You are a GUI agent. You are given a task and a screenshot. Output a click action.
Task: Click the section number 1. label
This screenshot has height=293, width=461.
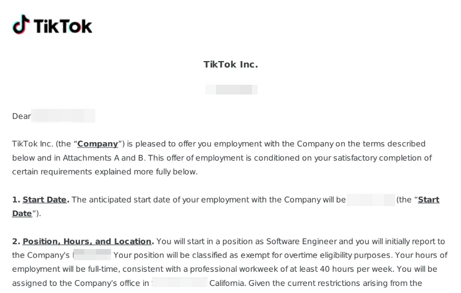pyautogui.click(x=16, y=200)
